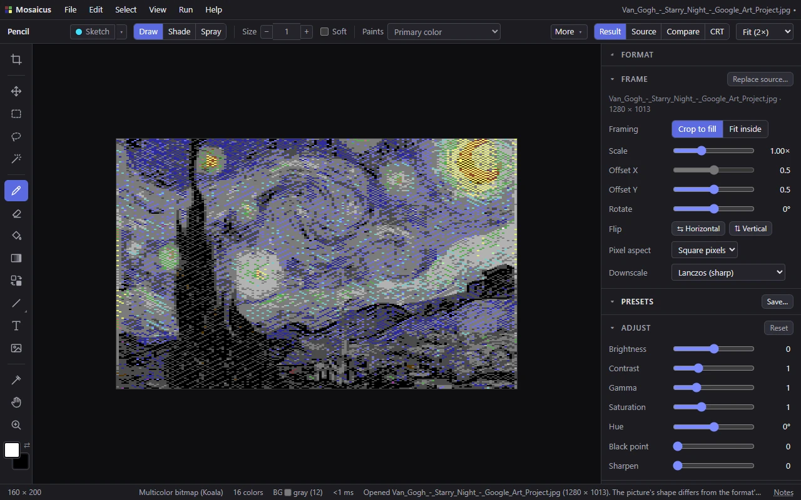Increase pencil size with plus button
This screenshot has width=801, height=500.
(306, 32)
